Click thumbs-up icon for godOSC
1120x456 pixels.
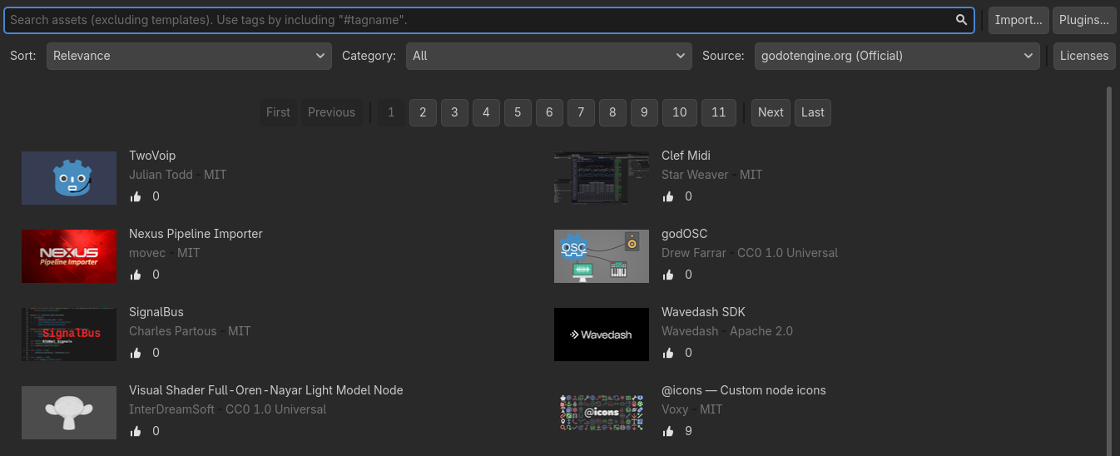668,275
